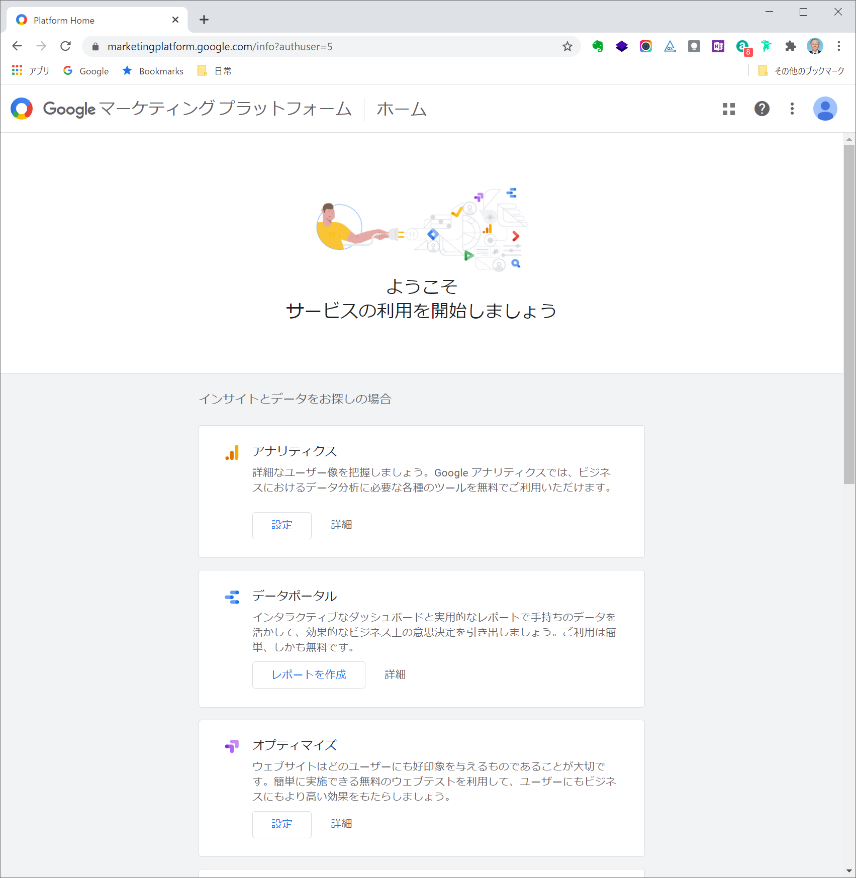
Task: Click the gray square extension icon
Action: 694,47
